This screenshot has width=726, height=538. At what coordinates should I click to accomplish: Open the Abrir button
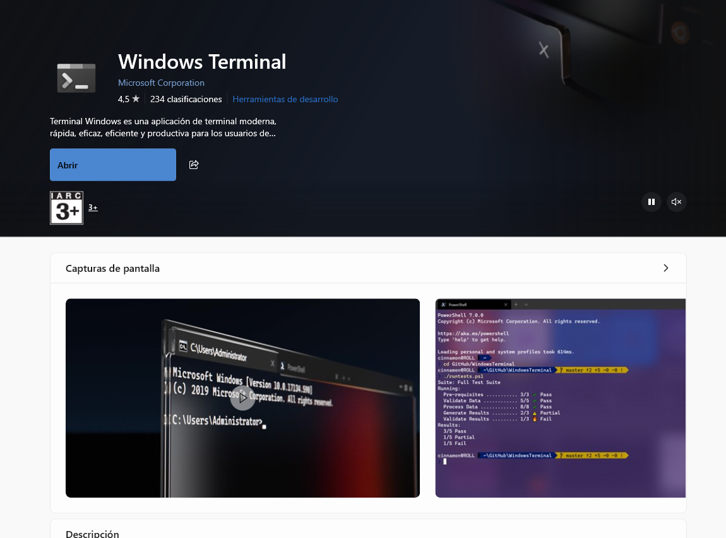pos(113,165)
